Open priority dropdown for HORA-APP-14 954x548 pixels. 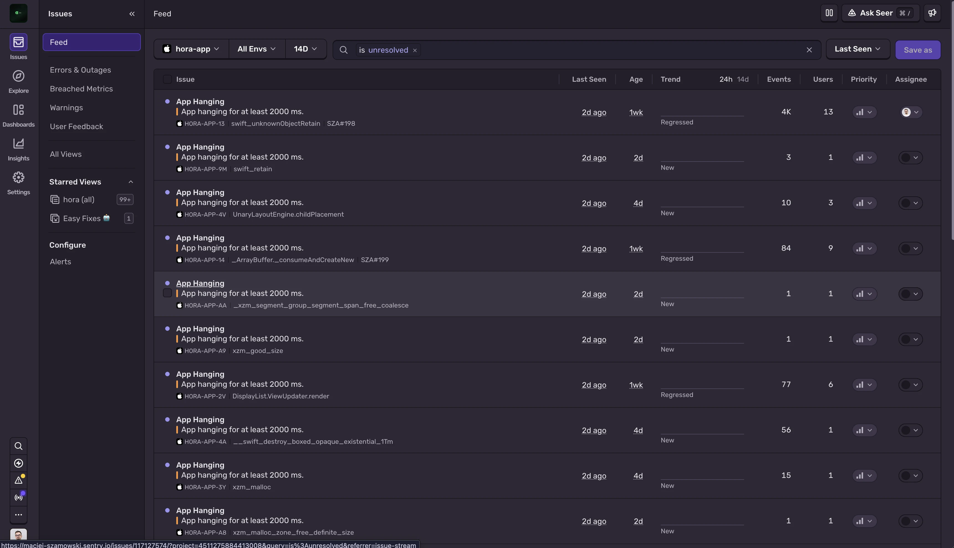(864, 249)
